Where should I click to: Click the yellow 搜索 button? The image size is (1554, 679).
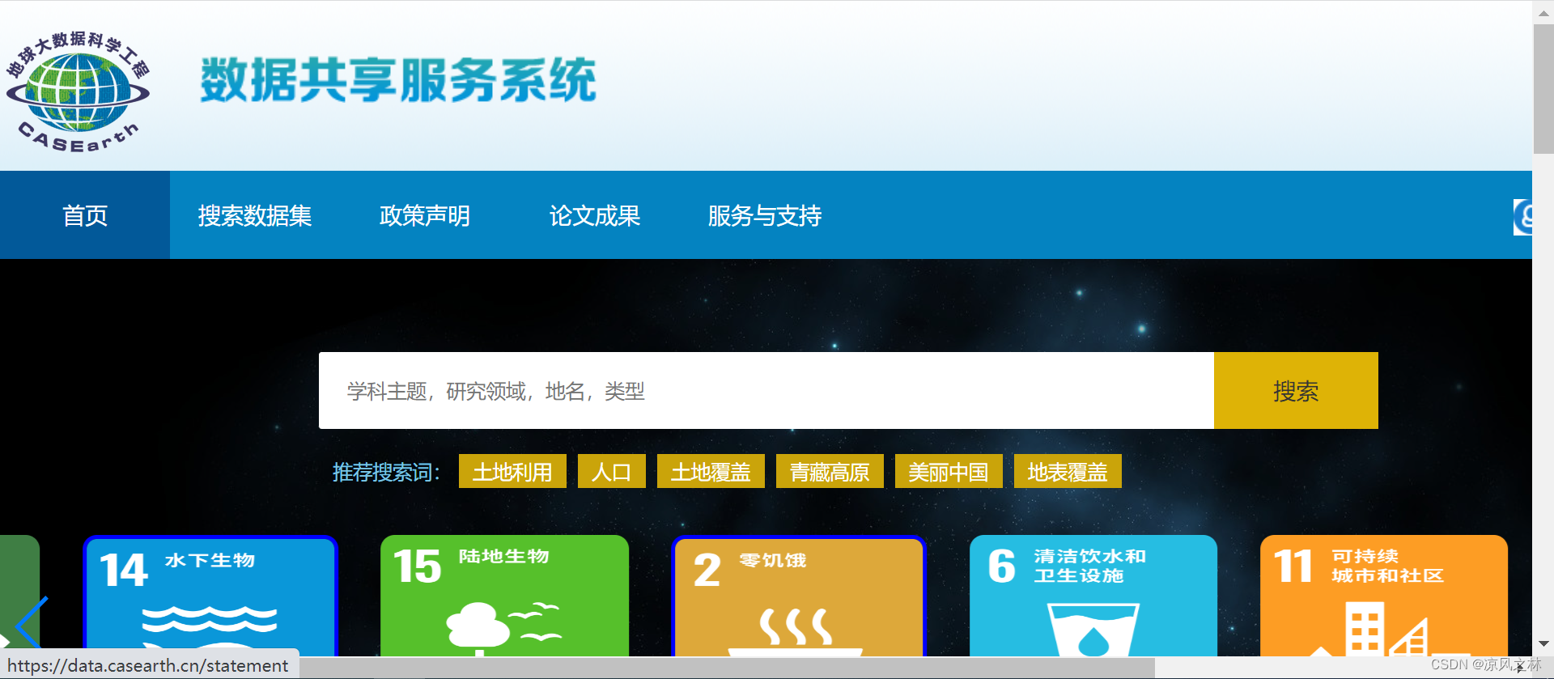coord(1296,390)
